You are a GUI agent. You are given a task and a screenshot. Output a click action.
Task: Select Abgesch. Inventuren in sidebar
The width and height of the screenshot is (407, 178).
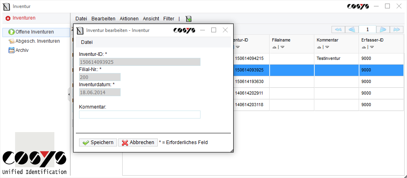click(x=38, y=41)
